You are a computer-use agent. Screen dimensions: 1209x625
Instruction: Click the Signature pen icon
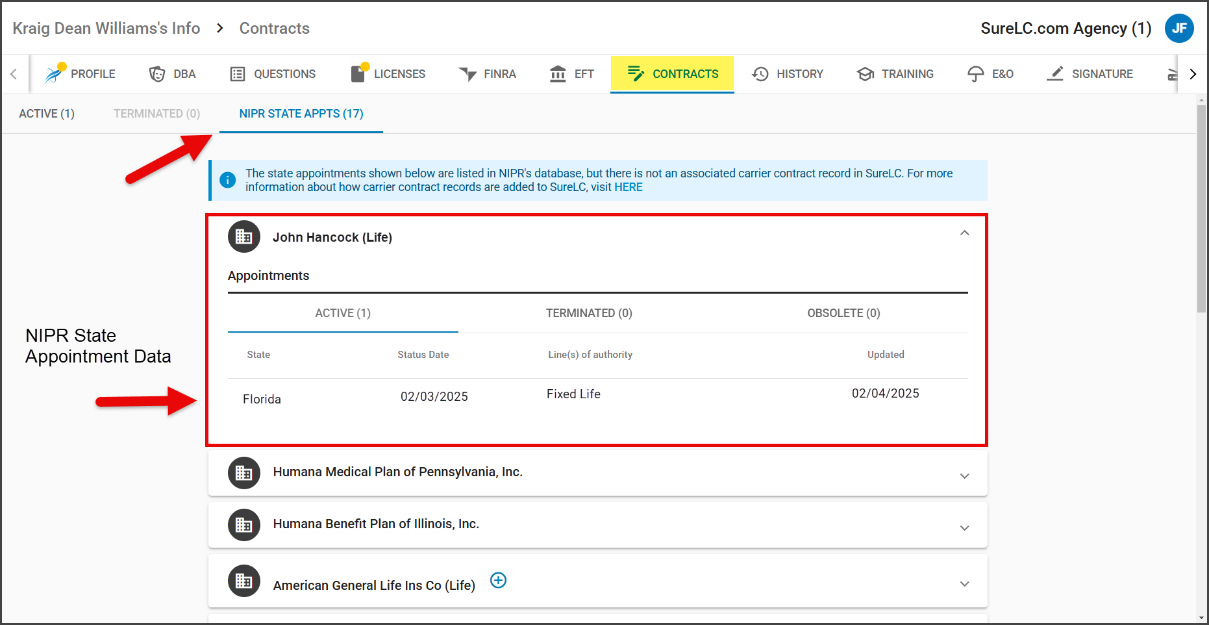(1055, 74)
